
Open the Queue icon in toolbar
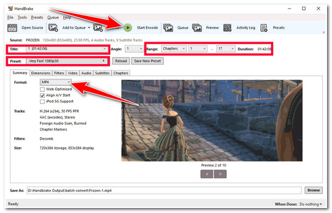[x=168, y=28]
